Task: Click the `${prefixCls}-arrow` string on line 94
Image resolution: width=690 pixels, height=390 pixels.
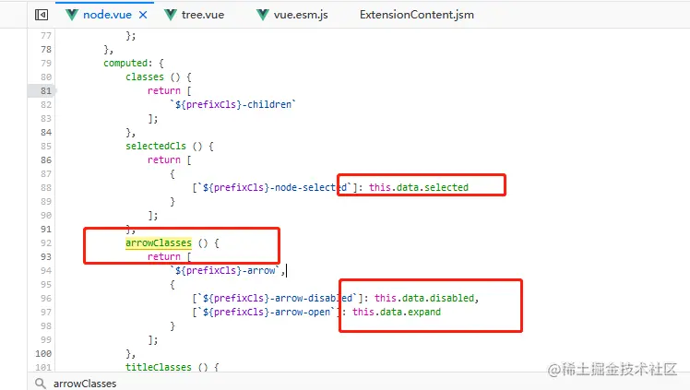Action: (224, 270)
